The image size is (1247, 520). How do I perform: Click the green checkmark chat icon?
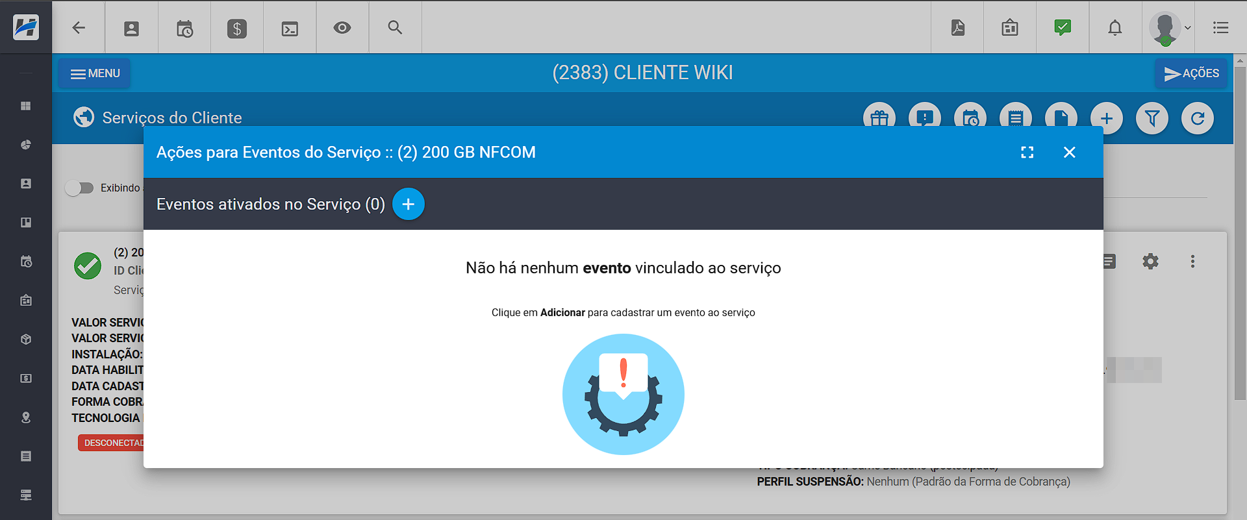pos(1063,27)
